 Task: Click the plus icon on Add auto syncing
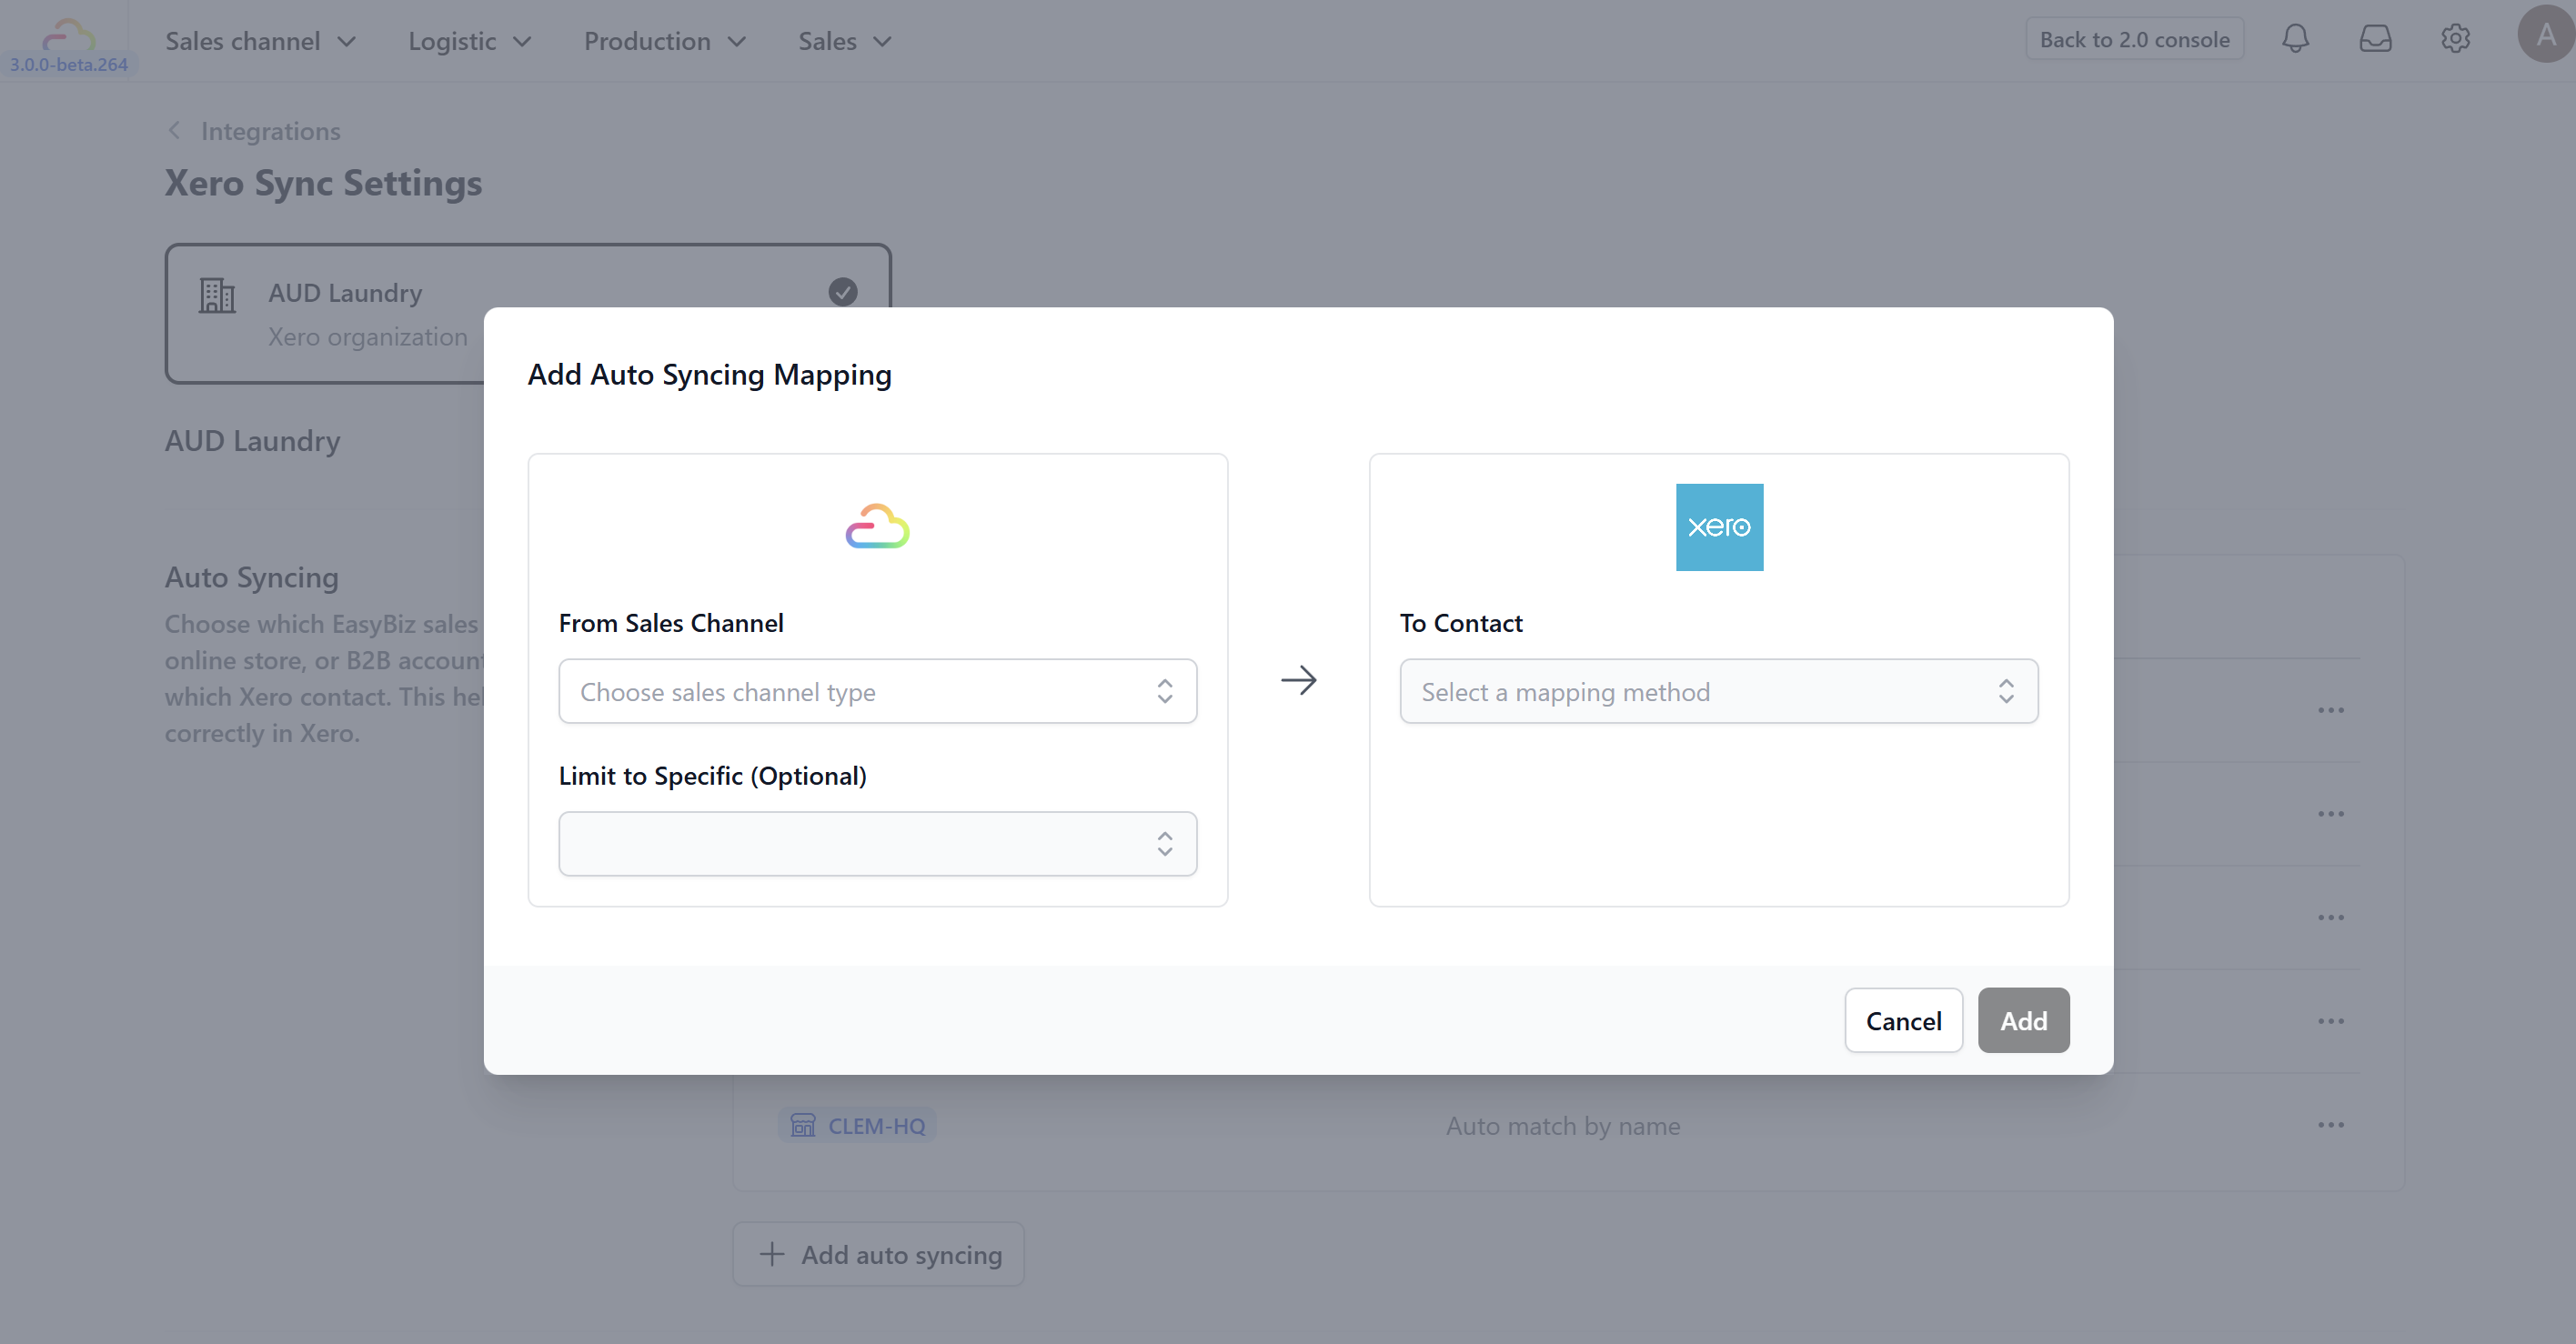pos(772,1254)
